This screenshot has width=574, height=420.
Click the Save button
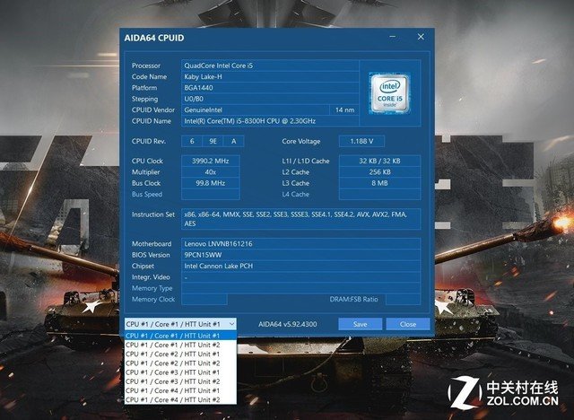[x=360, y=324]
